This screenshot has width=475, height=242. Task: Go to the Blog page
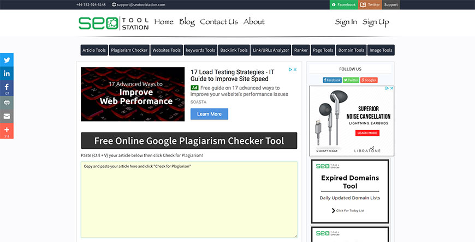click(x=187, y=22)
